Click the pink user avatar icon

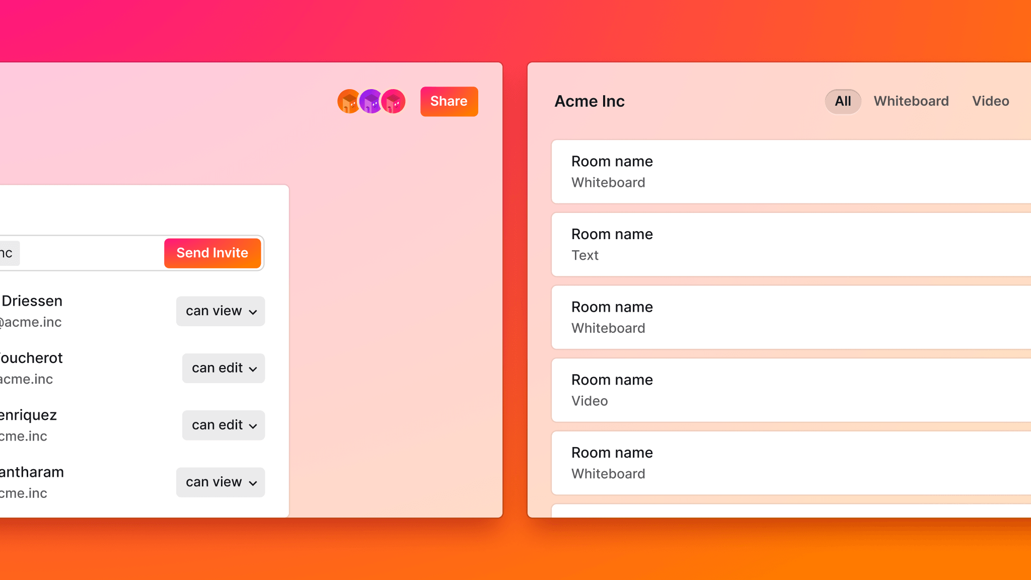tap(394, 101)
